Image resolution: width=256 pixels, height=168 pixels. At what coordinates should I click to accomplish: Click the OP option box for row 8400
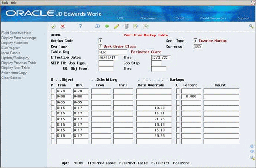53,96
